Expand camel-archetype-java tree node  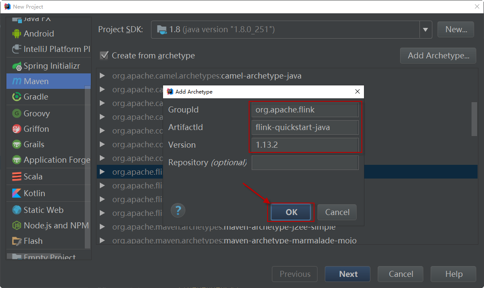tap(102, 76)
